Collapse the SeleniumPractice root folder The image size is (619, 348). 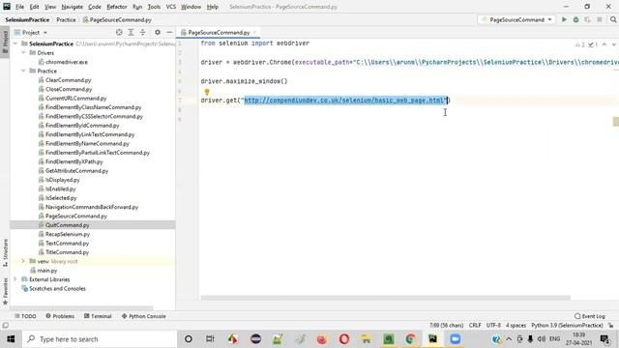[x=15, y=43]
